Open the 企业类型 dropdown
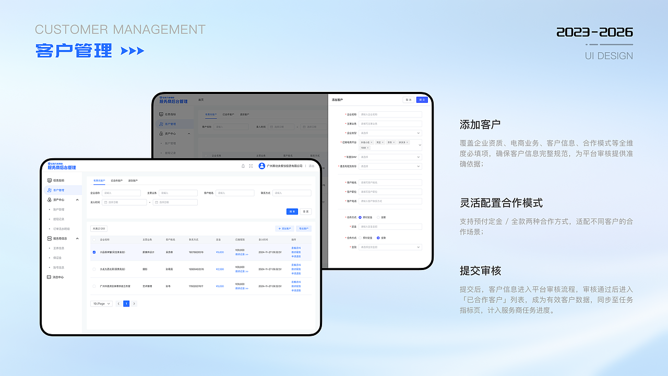The width and height of the screenshot is (668, 376). [x=390, y=133]
